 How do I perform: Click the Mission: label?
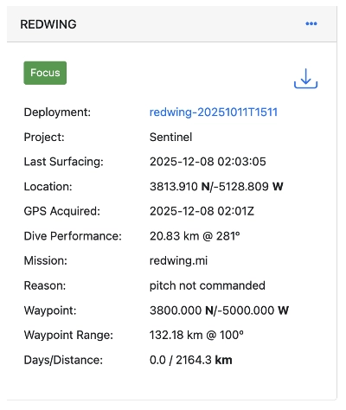pyautogui.click(x=46, y=261)
